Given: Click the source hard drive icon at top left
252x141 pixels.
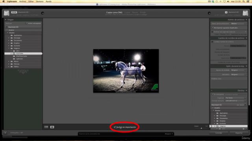Looking at the screenshot, I should coord(6,13).
